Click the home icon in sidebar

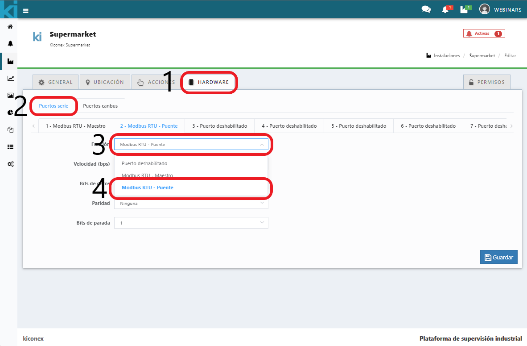[10, 27]
